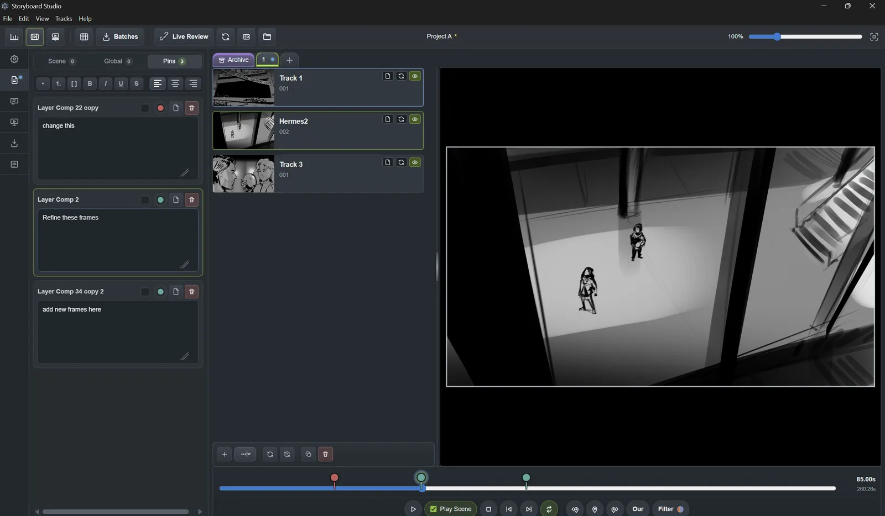This screenshot has height=516, width=885.
Task: Open the Edit menu
Action: 24,19
